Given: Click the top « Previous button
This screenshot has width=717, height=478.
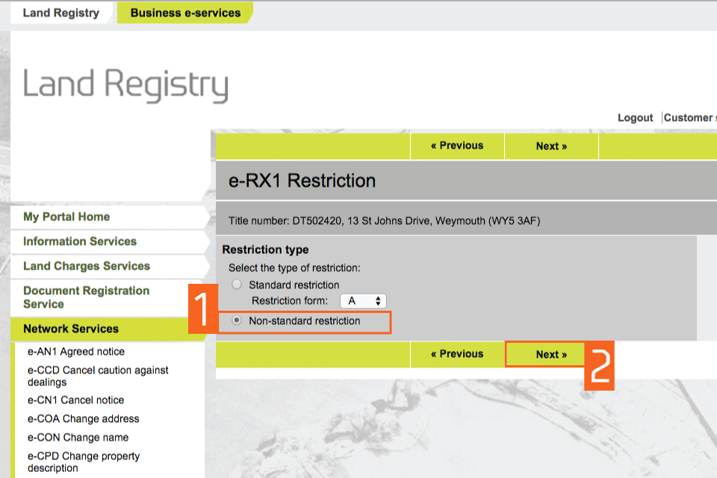Looking at the screenshot, I should pos(457,146).
